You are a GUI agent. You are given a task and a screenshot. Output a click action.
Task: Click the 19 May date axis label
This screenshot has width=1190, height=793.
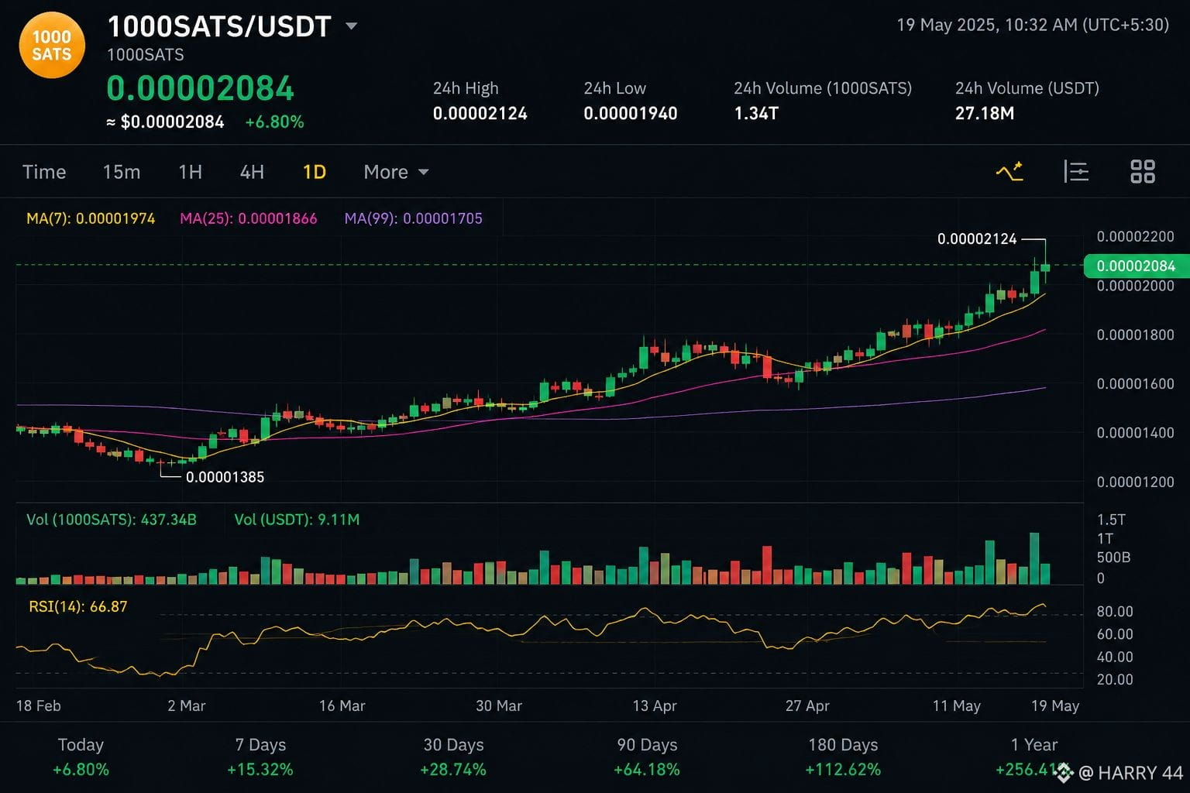(1055, 705)
